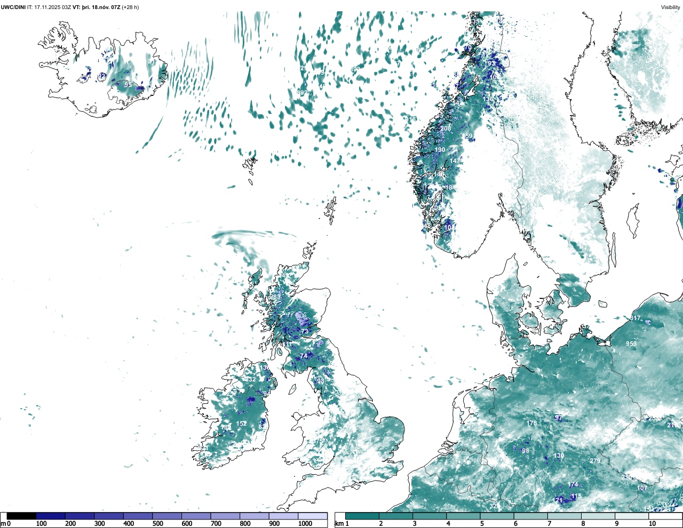Click the darkest teal 1 km legend swatch
Screen dimensions: 683x528
click(x=362, y=516)
